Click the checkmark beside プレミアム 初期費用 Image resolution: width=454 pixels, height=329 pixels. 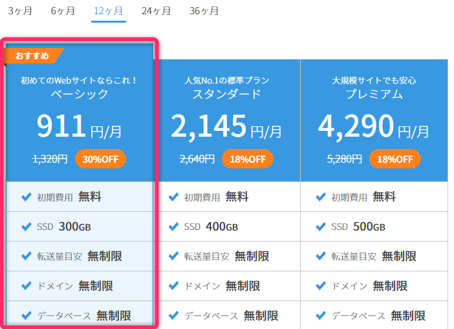pos(321,197)
